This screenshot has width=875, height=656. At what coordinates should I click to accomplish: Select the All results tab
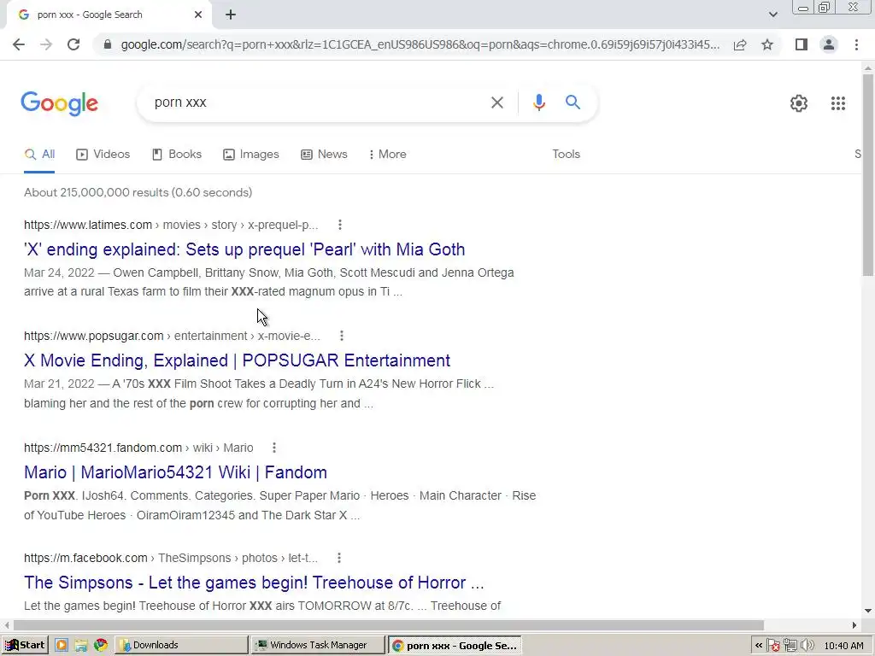[x=39, y=155]
